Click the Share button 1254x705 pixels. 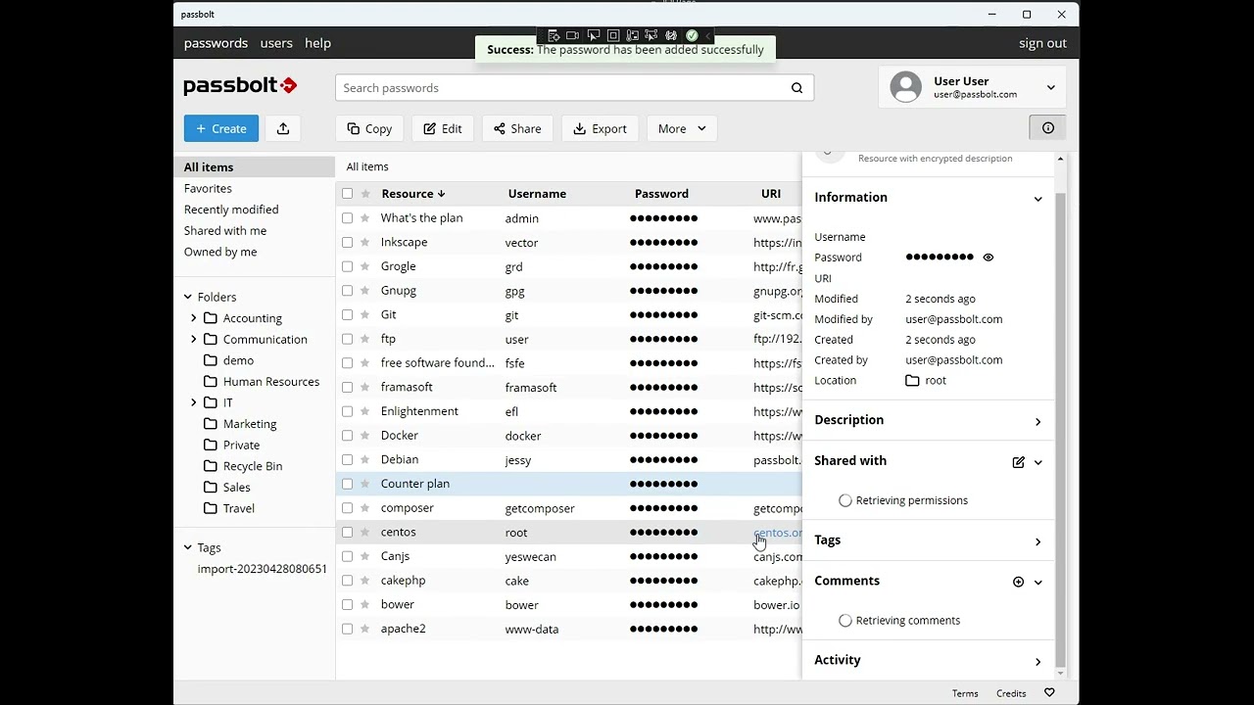(x=517, y=128)
